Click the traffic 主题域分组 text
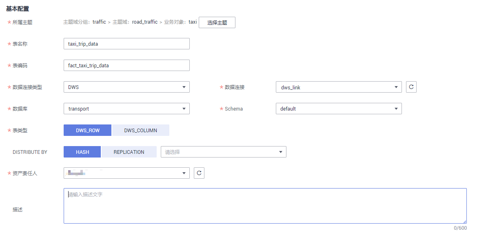 [x=99, y=22]
